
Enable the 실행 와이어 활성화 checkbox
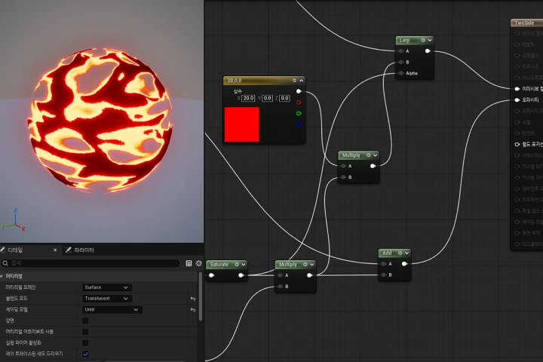point(85,343)
